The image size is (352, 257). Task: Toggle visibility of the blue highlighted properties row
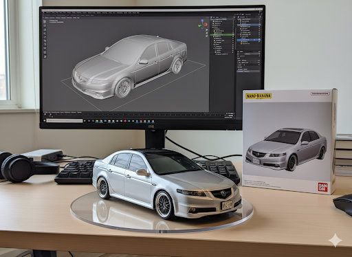coord(259,40)
